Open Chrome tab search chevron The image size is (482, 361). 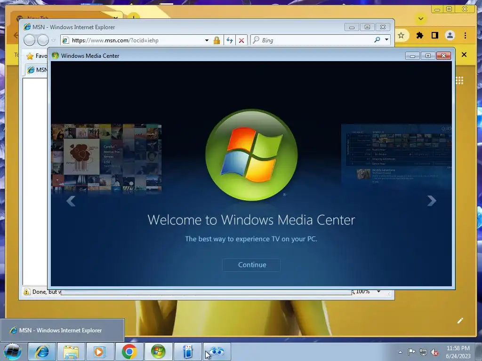pos(421,19)
